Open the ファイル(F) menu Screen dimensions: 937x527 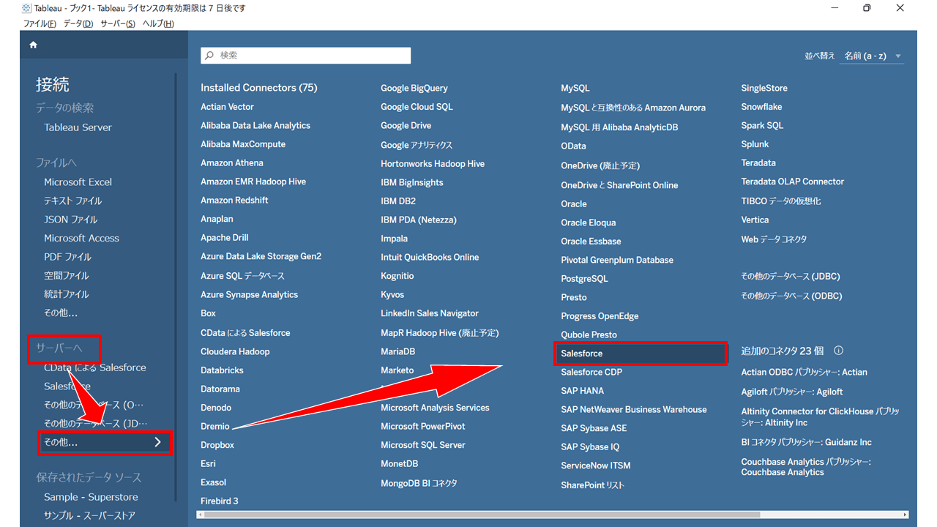click(x=40, y=23)
